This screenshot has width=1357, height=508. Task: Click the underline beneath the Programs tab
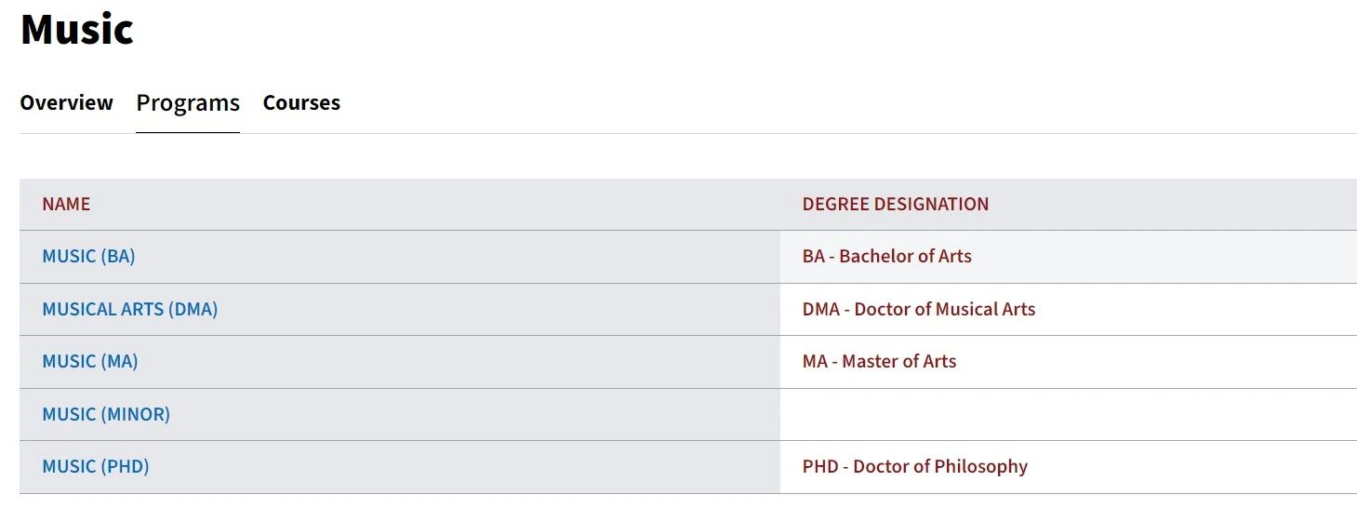(x=188, y=132)
